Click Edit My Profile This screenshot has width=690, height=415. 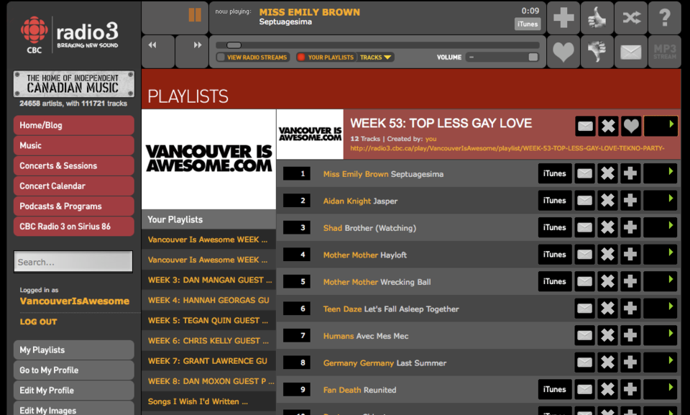coord(74,391)
